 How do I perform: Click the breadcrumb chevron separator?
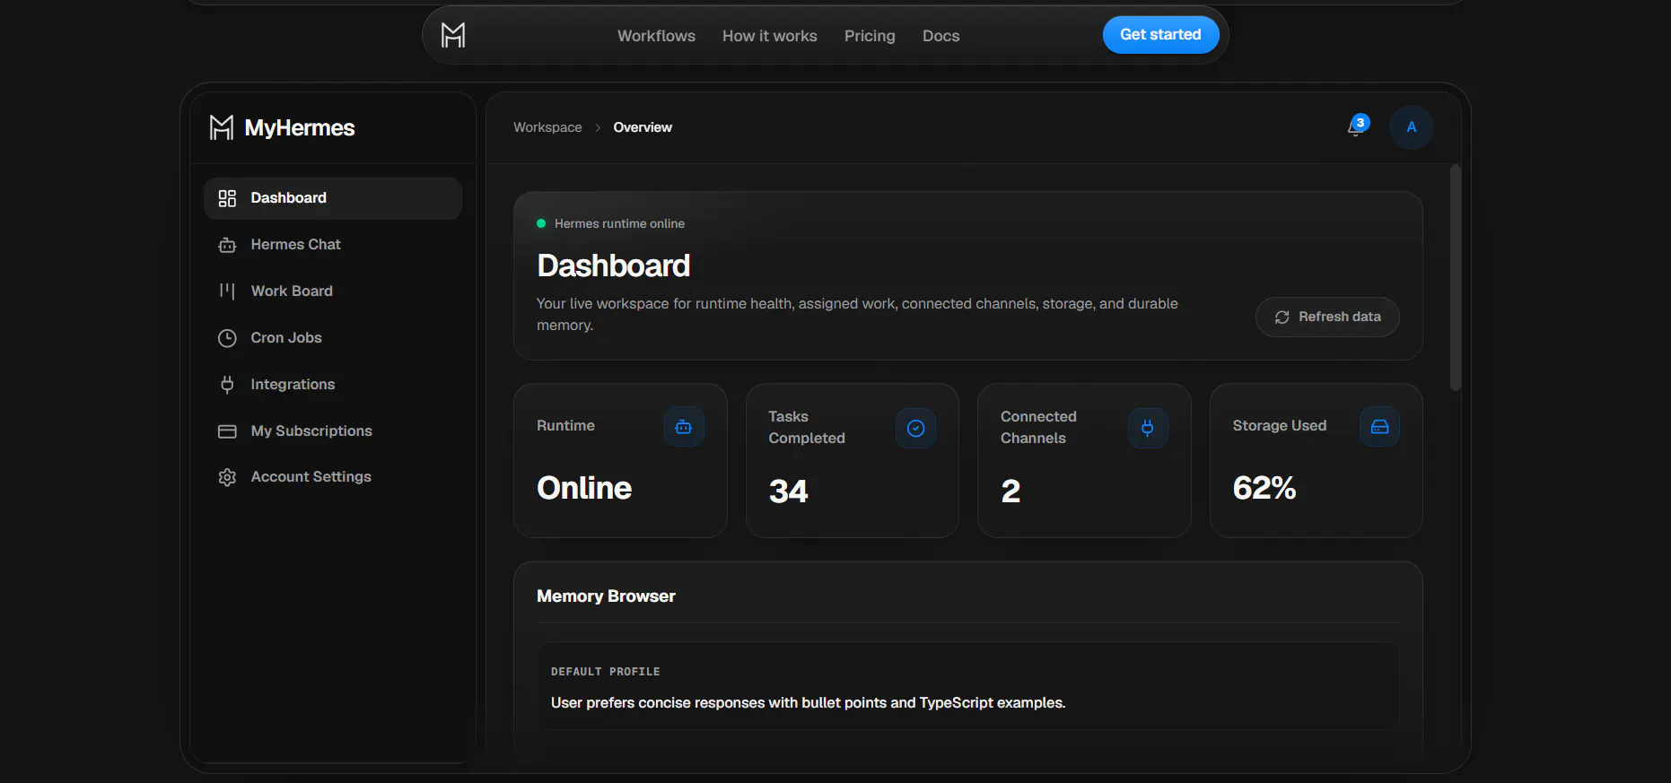click(x=598, y=127)
